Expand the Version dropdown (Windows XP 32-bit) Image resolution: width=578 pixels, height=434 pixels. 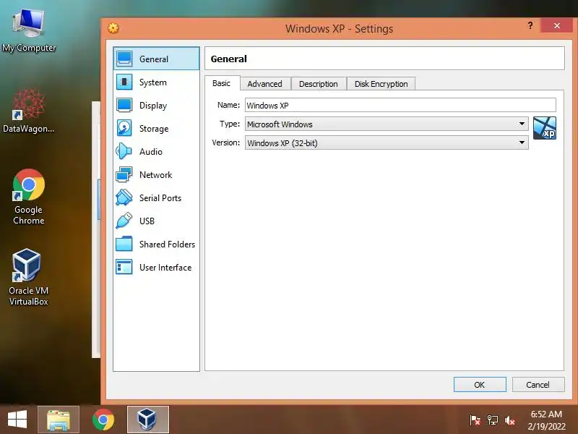click(x=387, y=142)
